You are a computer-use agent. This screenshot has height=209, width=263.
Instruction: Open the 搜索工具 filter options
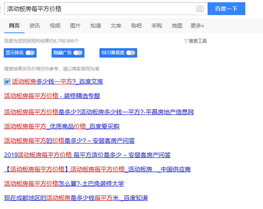point(198,41)
